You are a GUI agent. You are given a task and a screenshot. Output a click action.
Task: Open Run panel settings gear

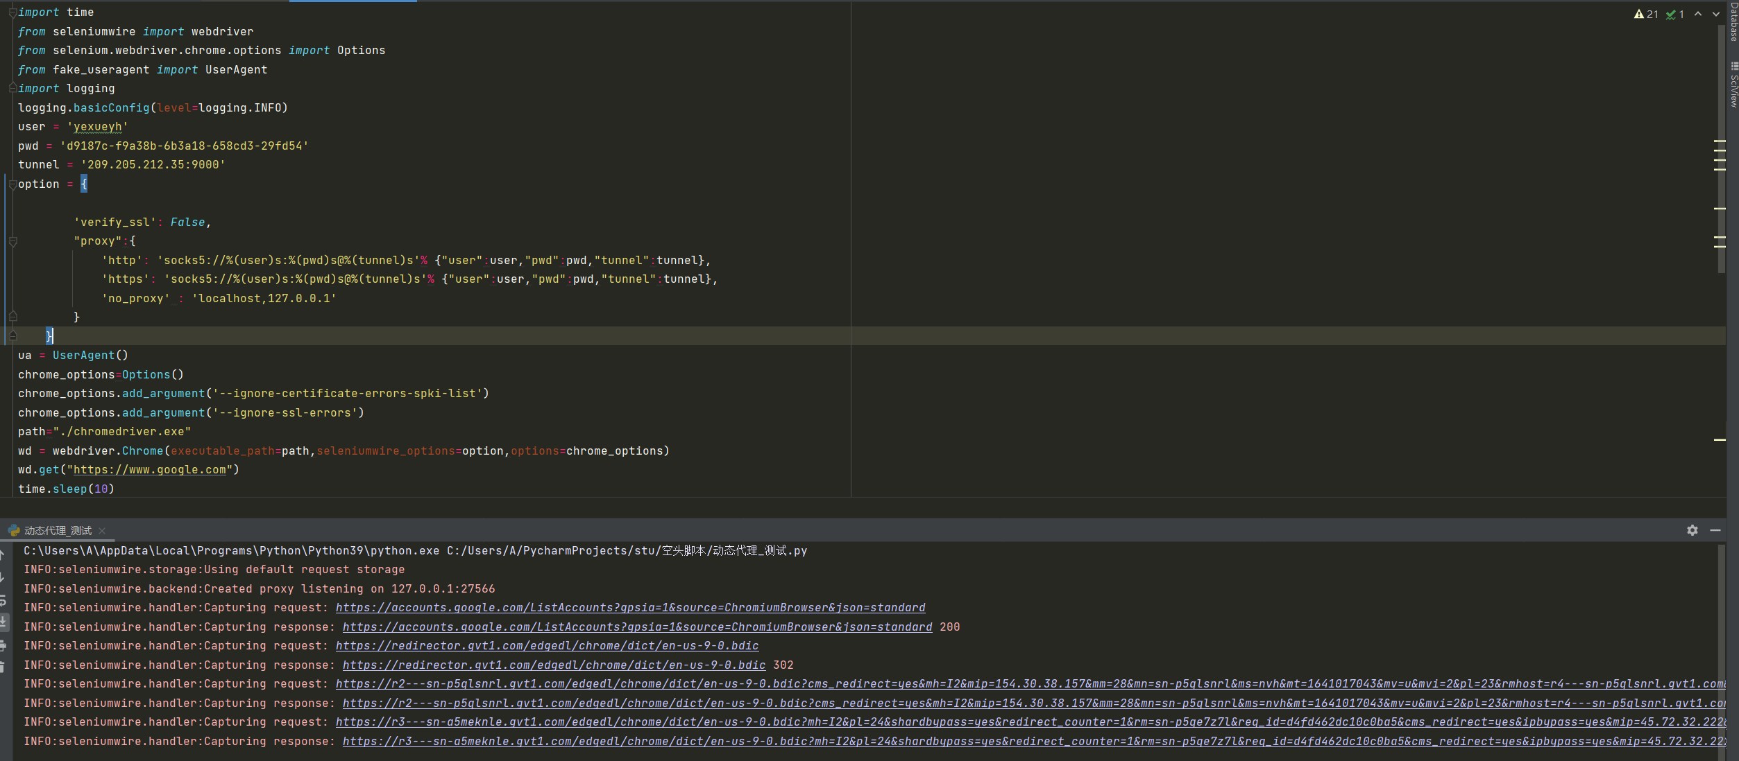tap(1693, 530)
